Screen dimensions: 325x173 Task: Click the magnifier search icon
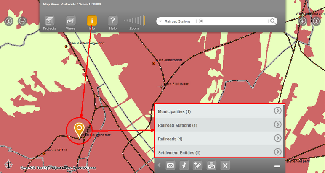click(273, 21)
